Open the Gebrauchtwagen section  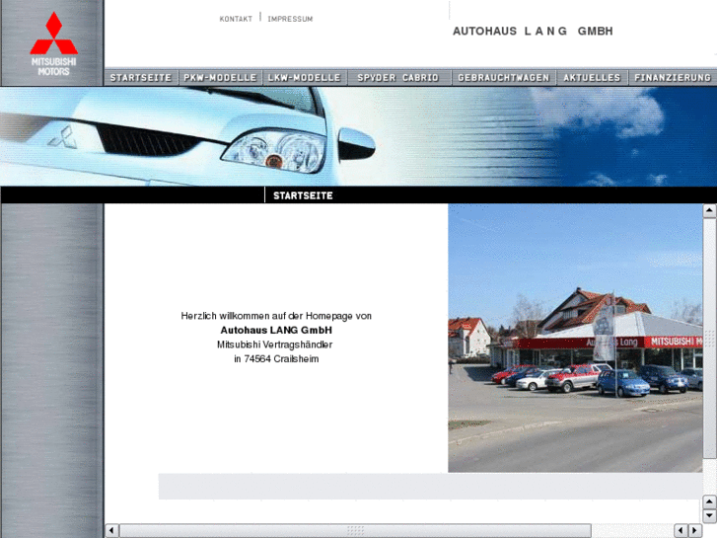tap(503, 77)
